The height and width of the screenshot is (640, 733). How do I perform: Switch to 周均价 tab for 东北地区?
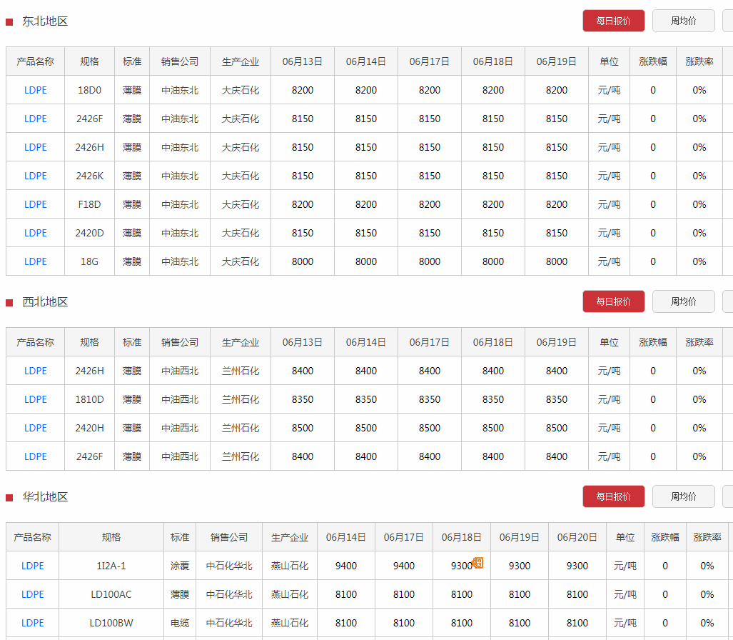(684, 21)
